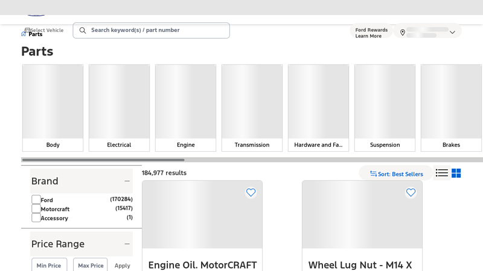Screen dimensions: 483x271
Task: Focus the keyword/part number search field
Action: coord(152,31)
